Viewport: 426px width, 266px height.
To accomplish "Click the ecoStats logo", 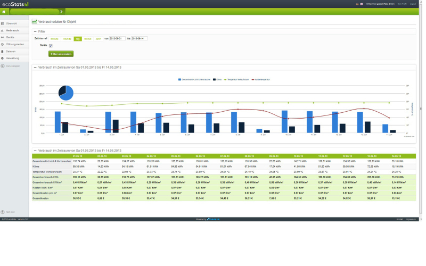I will click(15, 4).
